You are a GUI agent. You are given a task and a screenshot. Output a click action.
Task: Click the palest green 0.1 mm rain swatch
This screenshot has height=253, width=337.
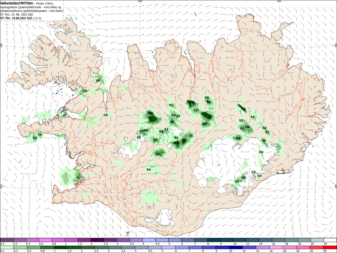coord(7,247)
